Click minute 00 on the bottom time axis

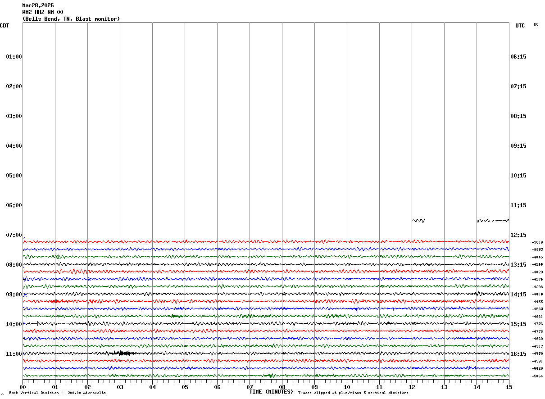[23, 387]
